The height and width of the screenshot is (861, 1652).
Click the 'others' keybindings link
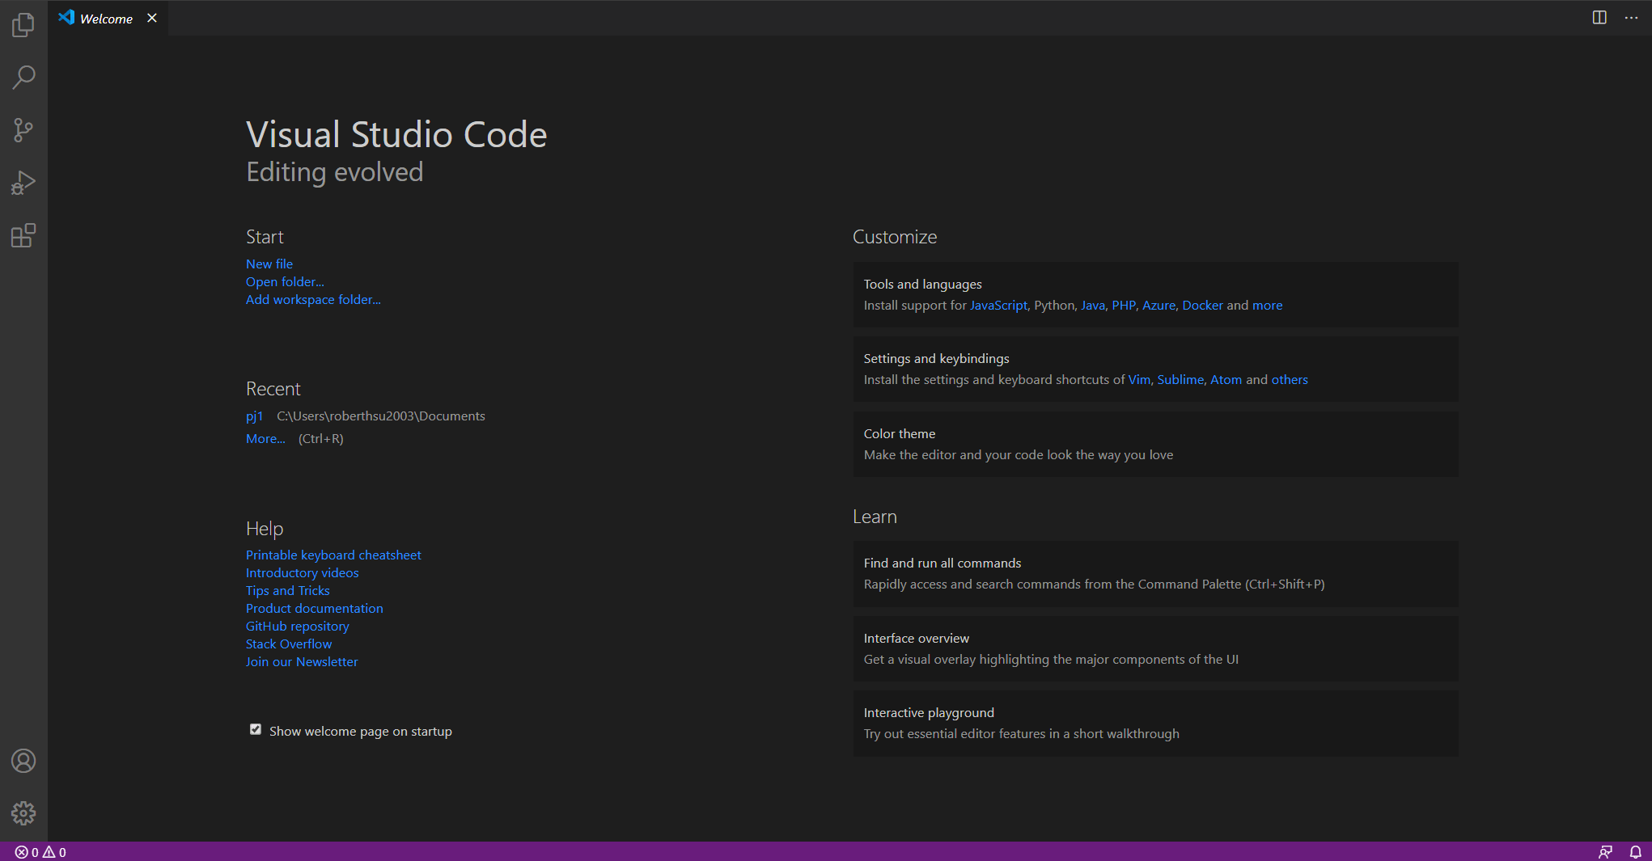[1290, 379]
